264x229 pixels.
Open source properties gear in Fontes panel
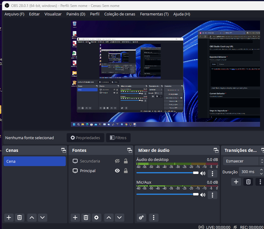pyautogui.click(x=96, y=218)
